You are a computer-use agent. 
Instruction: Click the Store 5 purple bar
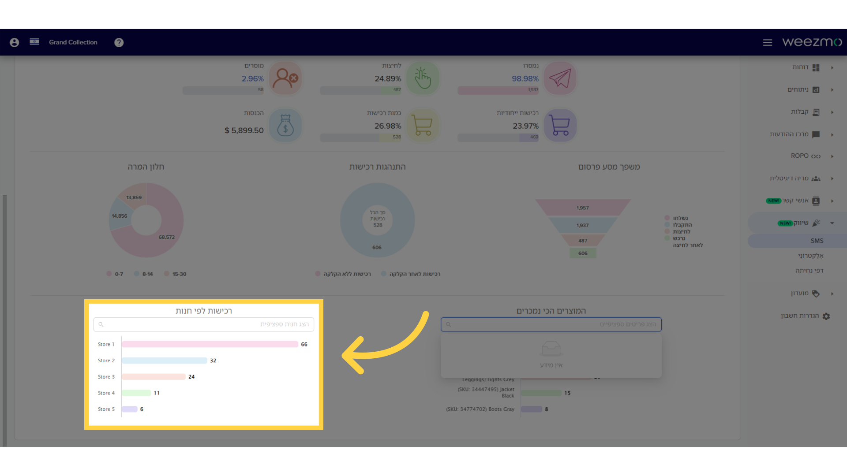click(x=130, y=409)
